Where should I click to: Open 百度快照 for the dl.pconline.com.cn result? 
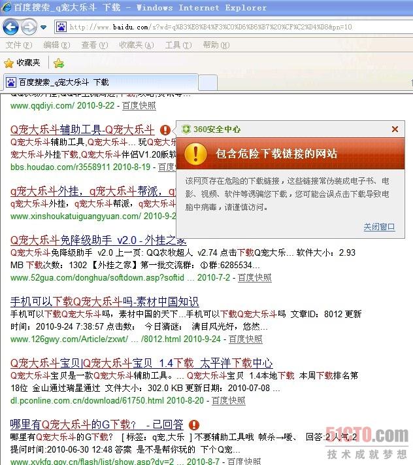click(x=229, y=401)
